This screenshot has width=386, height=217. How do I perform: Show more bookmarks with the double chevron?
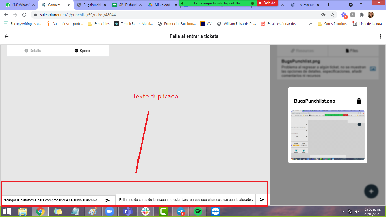tap(311, 24)
